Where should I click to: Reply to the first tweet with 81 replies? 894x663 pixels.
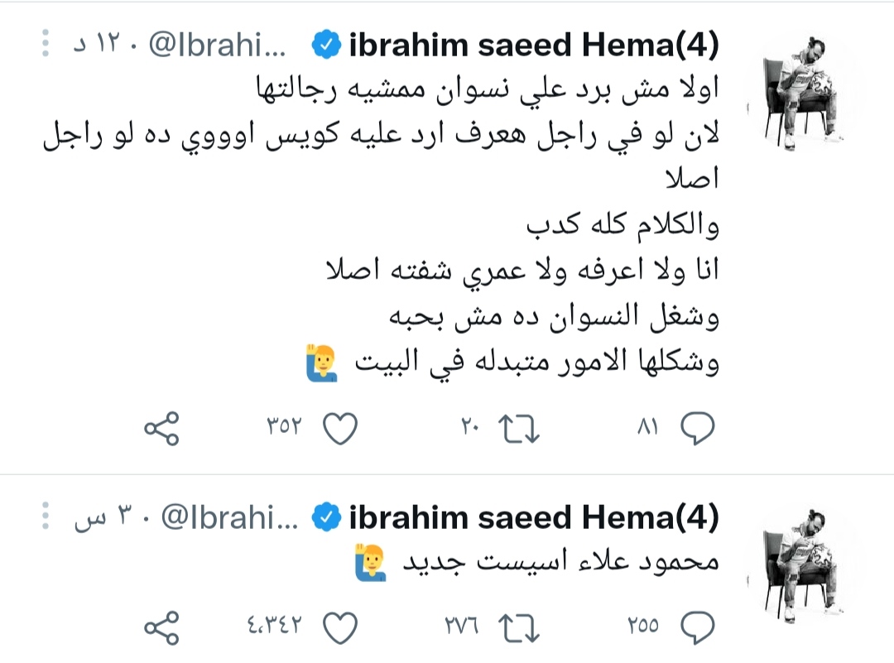pos(697,429)
